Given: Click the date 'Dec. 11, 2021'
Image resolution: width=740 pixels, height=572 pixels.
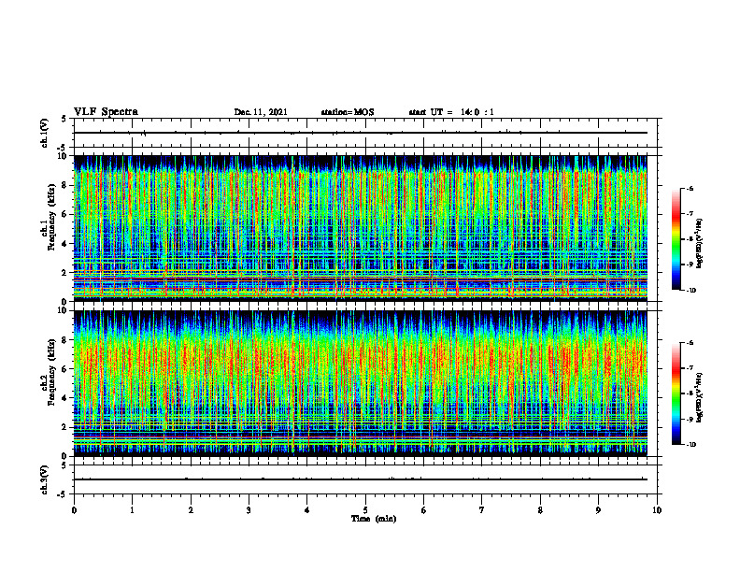Looking at the screenshot, I should (x=261, y=112).
